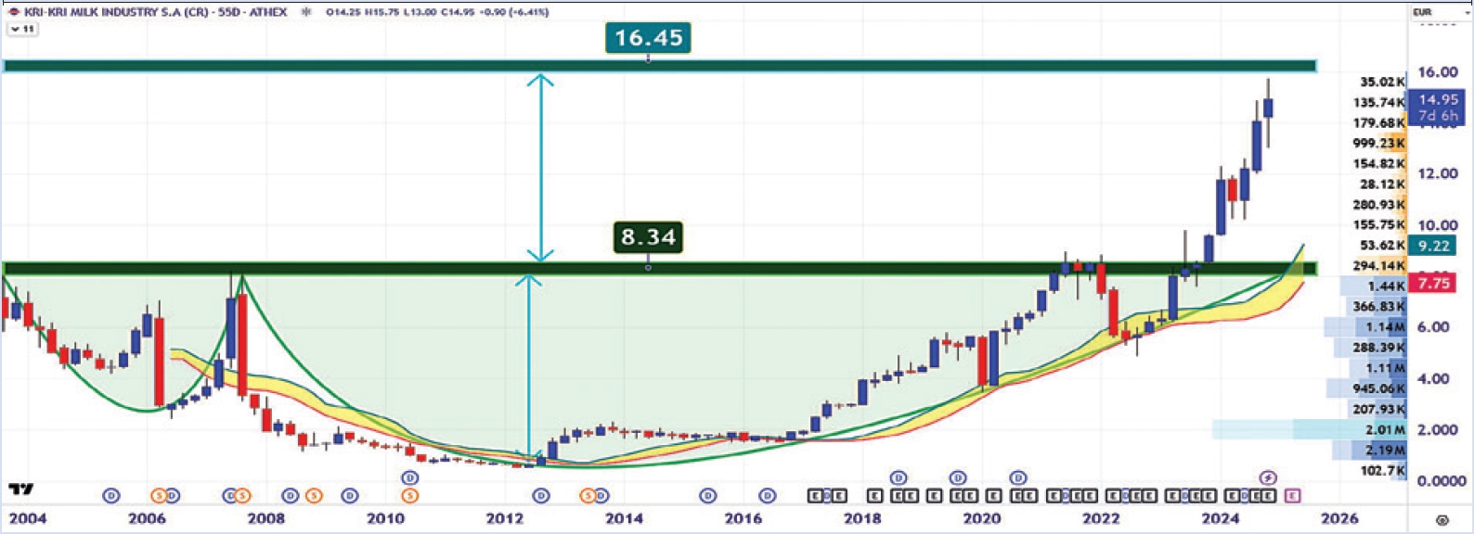Click the upper dividend marker before 2020
The width and height of the screenshot is (1474, 534).
pyautogui.click(x=958, y=477)
